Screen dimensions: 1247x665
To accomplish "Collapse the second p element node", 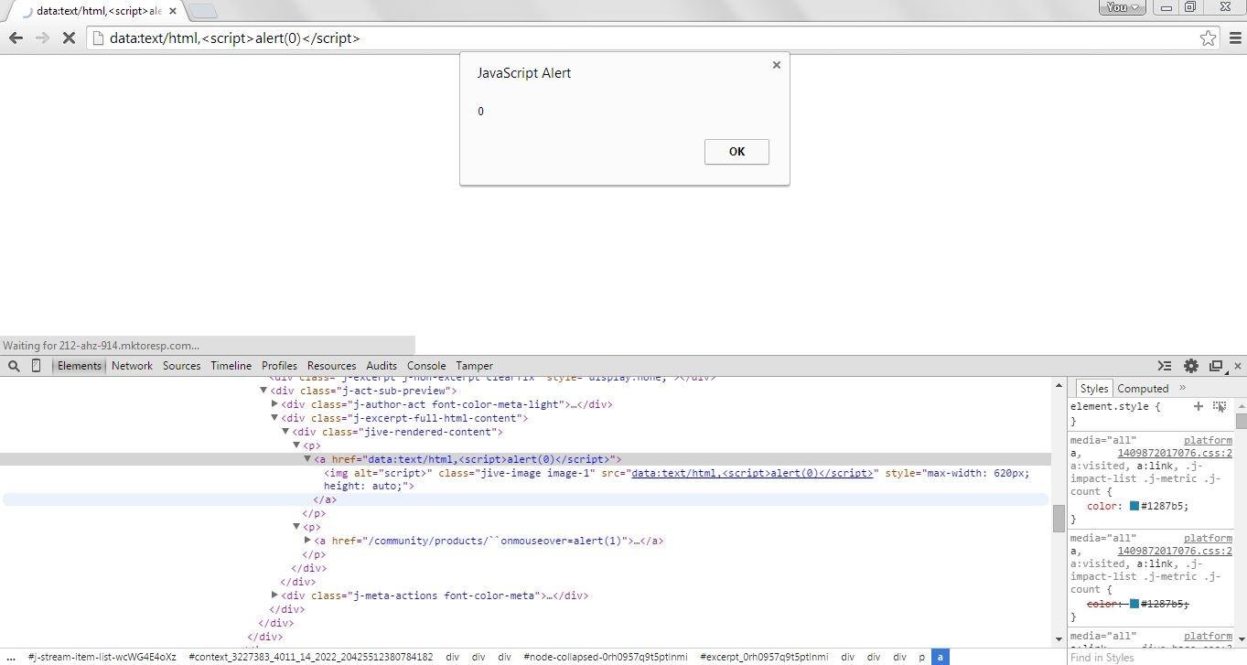I will pos(296,527).
